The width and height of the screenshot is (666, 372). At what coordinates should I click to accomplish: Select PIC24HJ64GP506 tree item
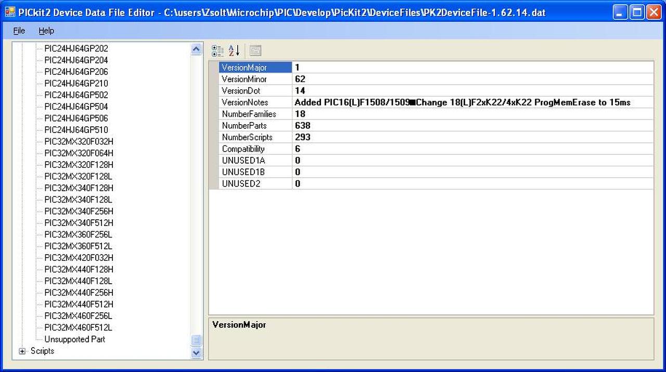[76, 118]
